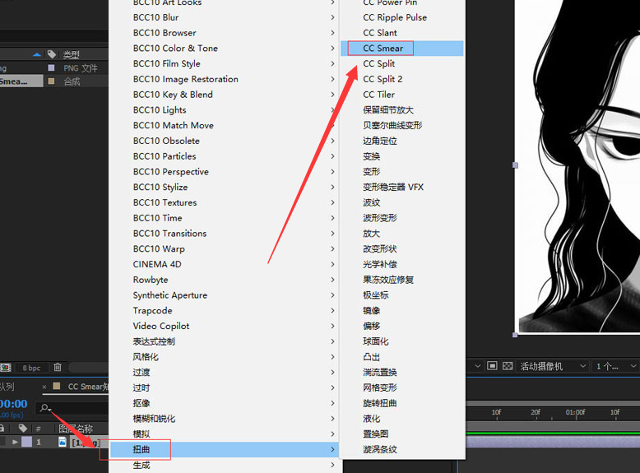Click the project panel trash icon
Screen dimensions: 640x473
[x=58, y=368]
